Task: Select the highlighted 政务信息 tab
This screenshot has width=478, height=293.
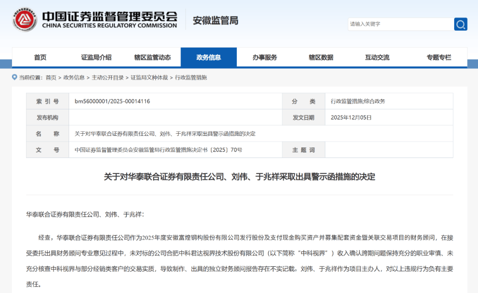Action: pos(208,57)
